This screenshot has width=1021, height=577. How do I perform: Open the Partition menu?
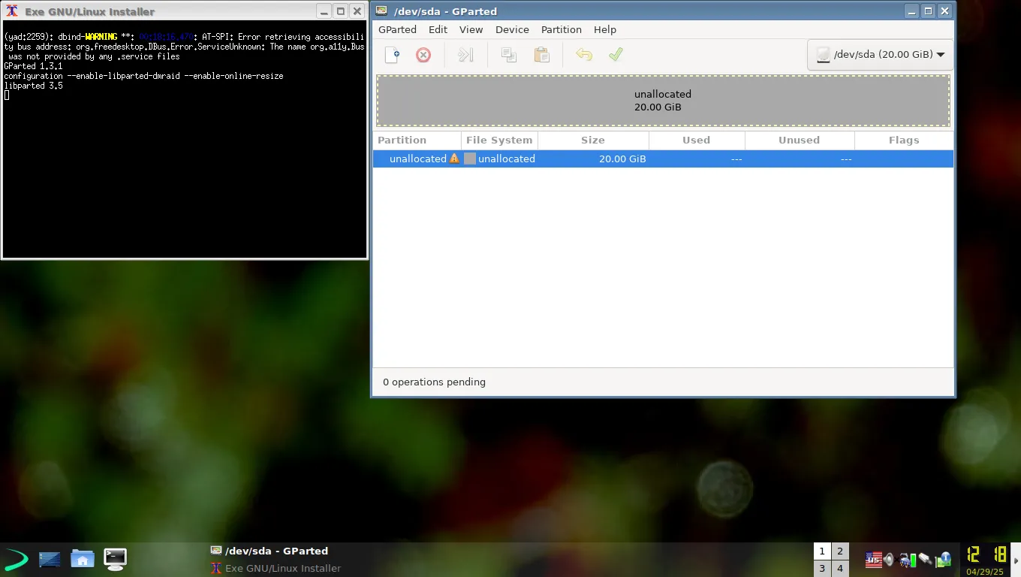point(561,29)
